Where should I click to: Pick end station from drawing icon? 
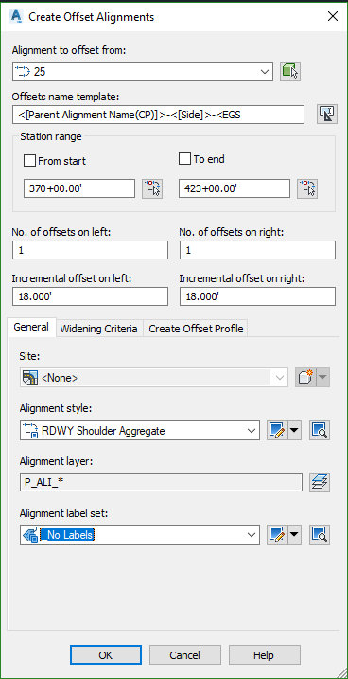point(307,188)
